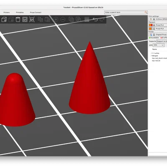Select top-red.stl in object list
Viewport: 167px width, 167px height.
point(156,61)
